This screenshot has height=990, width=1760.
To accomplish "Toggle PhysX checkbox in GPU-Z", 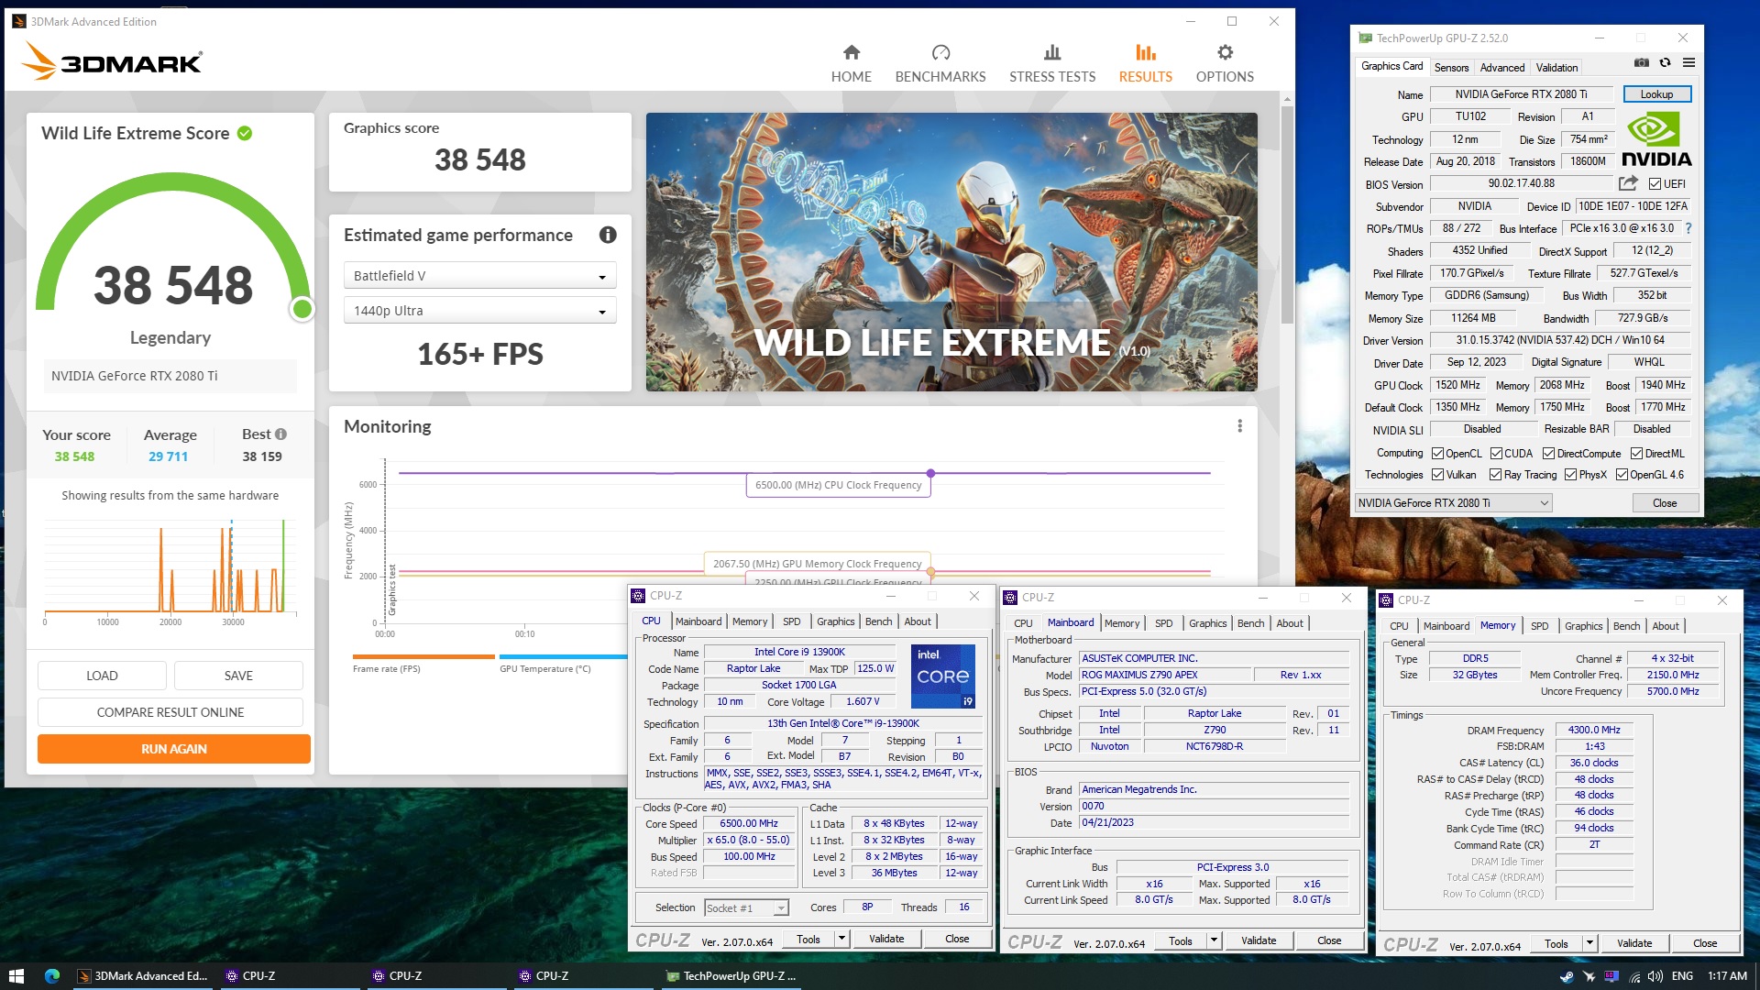I will [x=1570, y=475].
